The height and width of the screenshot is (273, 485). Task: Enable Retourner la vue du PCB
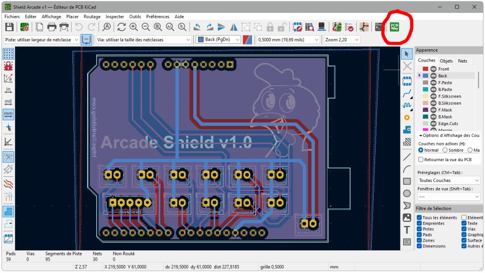pos(421,160)
